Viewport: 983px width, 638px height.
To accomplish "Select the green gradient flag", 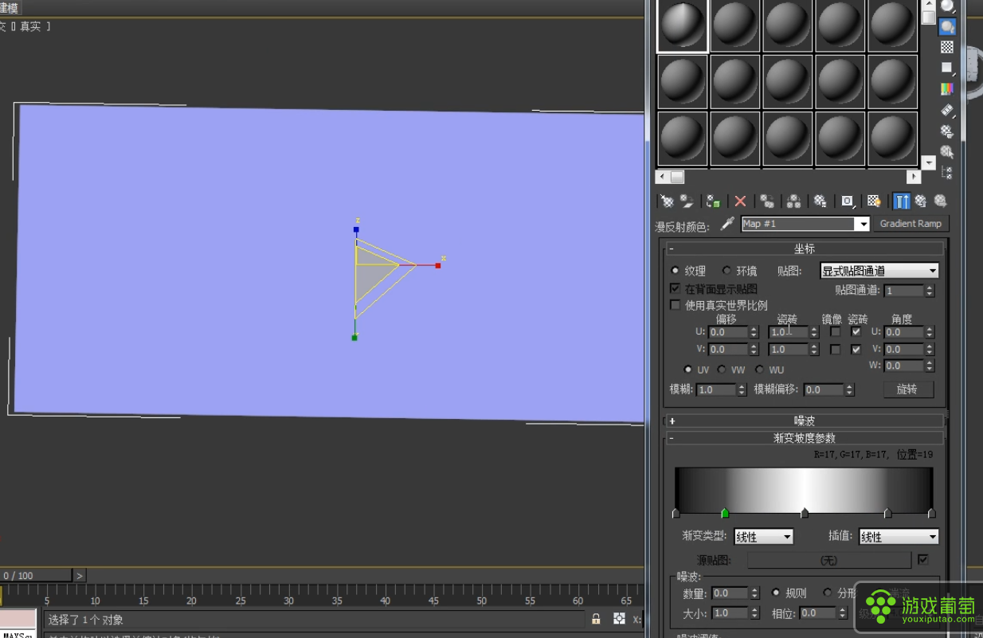I will [725, 514].
